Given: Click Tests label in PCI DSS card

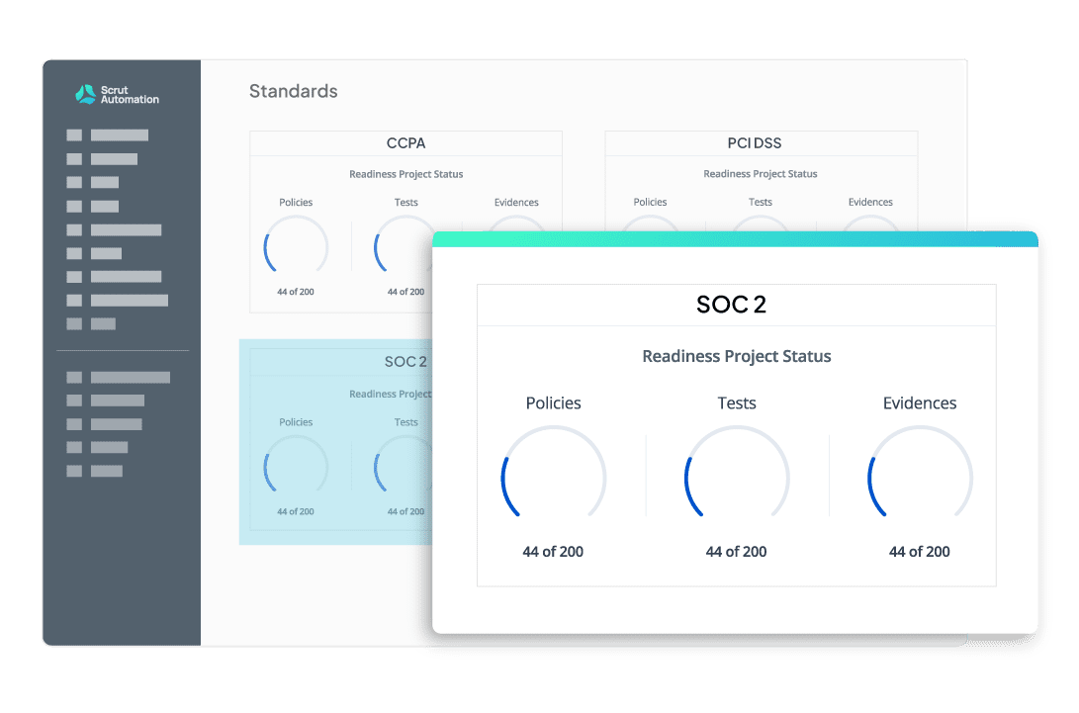Looking at the screenshot, I should click(x=761, y=203).
